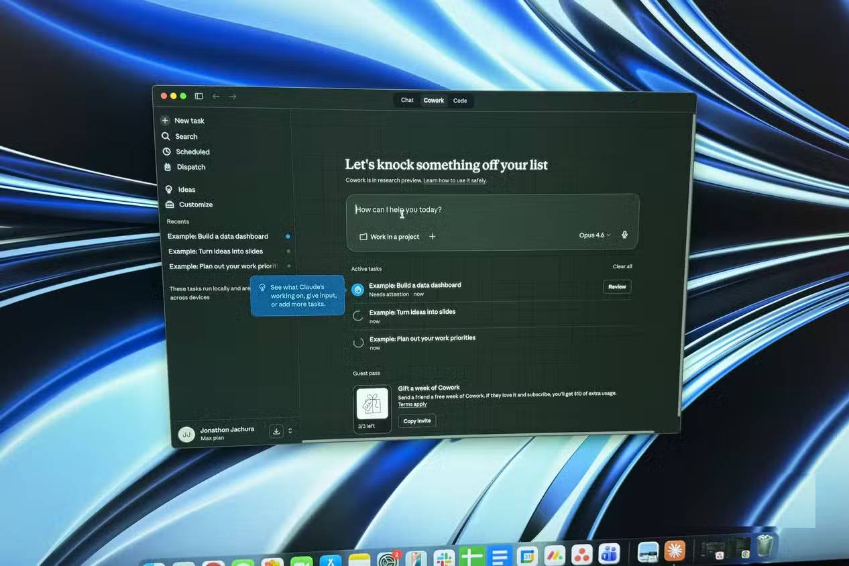Switch to the Code tab
The image size is (849, 566).
[460, 101]
